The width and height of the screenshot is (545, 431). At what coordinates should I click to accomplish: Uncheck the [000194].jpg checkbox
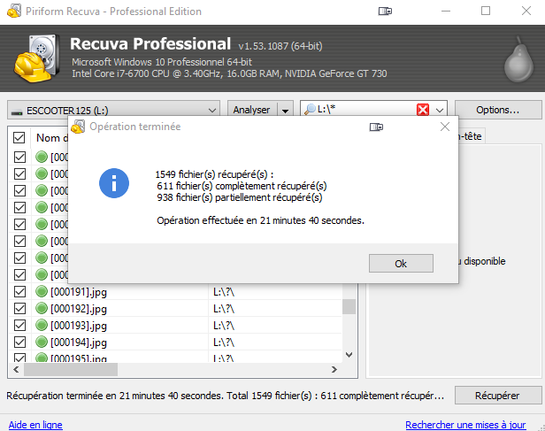tap(19, 342)
